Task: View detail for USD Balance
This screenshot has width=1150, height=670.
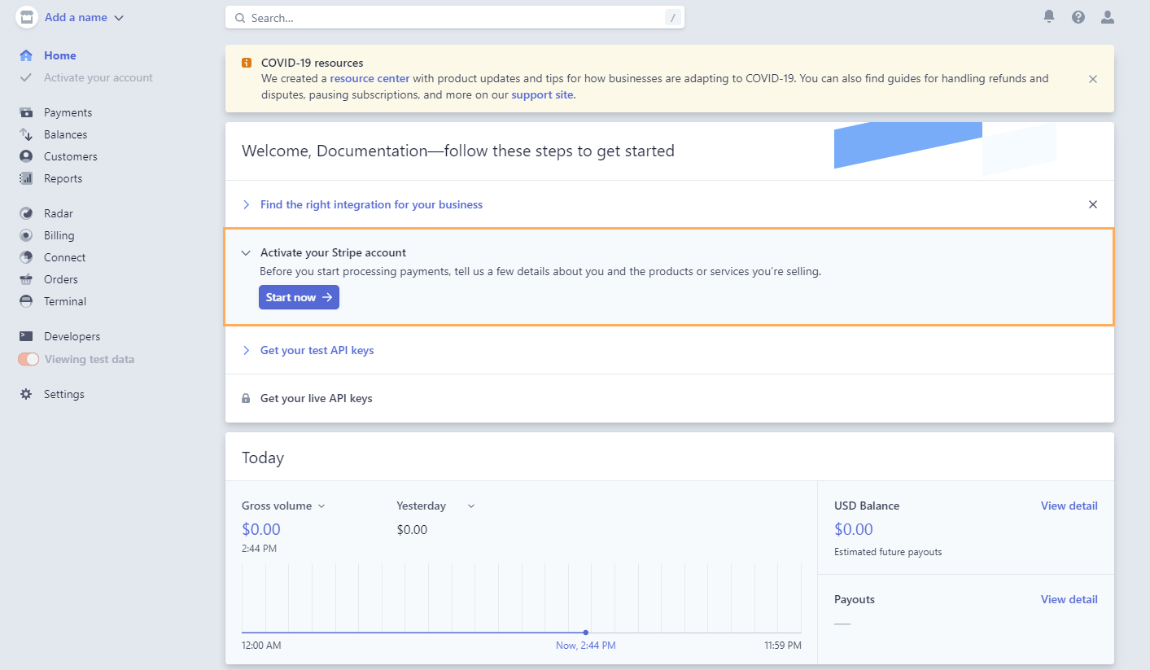Action: (x=1069, y=506)
